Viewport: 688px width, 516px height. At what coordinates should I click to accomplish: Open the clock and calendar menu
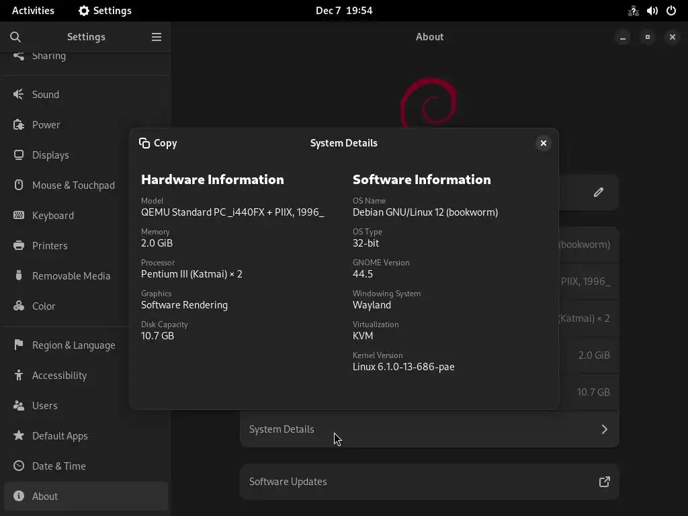(x=344, y=11)
